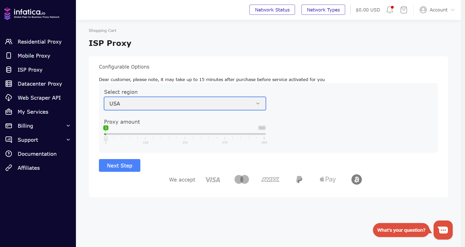465x247 pixels.
Task: Click the account avatar icon
Action: tap(423, 10)
